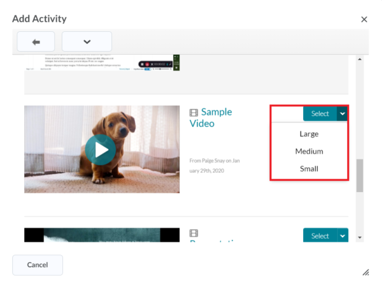This screenshot has height=287, width=382.
Task: Collapse the Sample Video size dropdown arrow
Action: [x=343, y=114]
